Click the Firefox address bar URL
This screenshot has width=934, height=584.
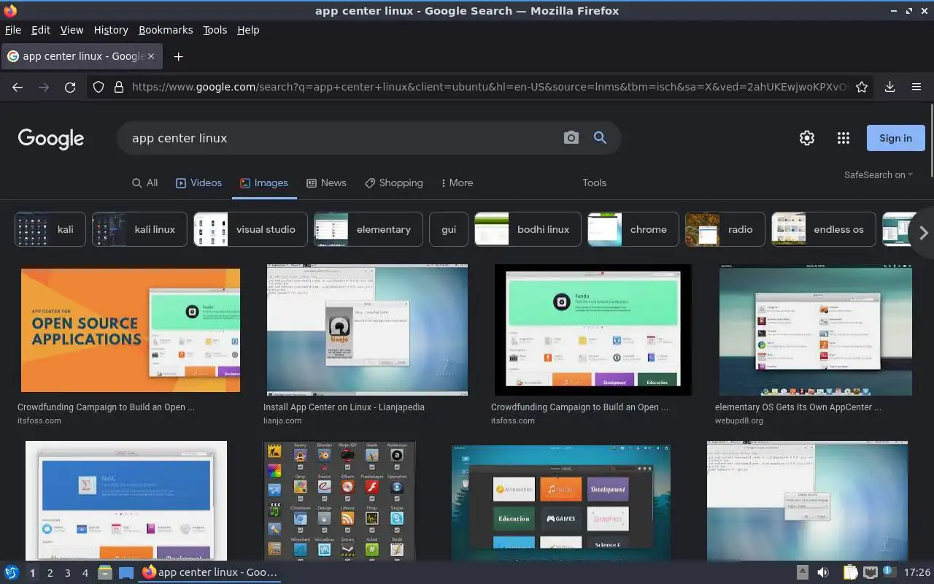[489, 87]
